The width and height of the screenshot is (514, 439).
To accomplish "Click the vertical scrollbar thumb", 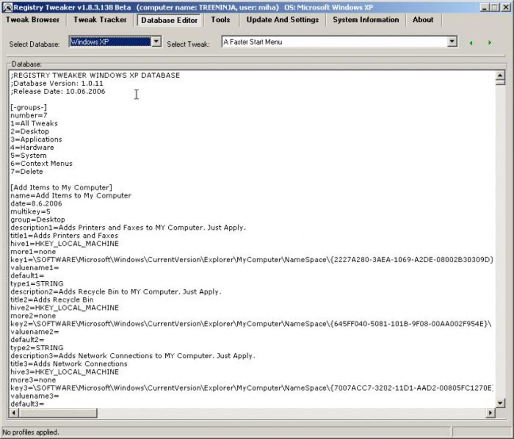I will click(x=500, y=82).
